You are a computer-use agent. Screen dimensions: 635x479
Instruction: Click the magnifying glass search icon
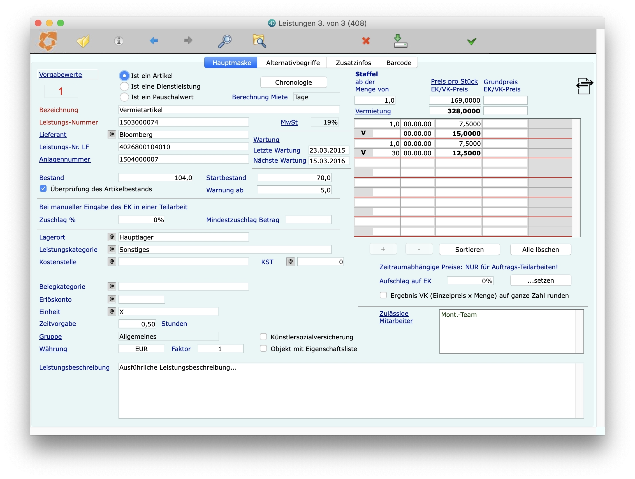[225, 41]
